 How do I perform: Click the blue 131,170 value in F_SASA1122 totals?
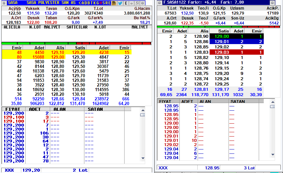click(x=220, y=95)
